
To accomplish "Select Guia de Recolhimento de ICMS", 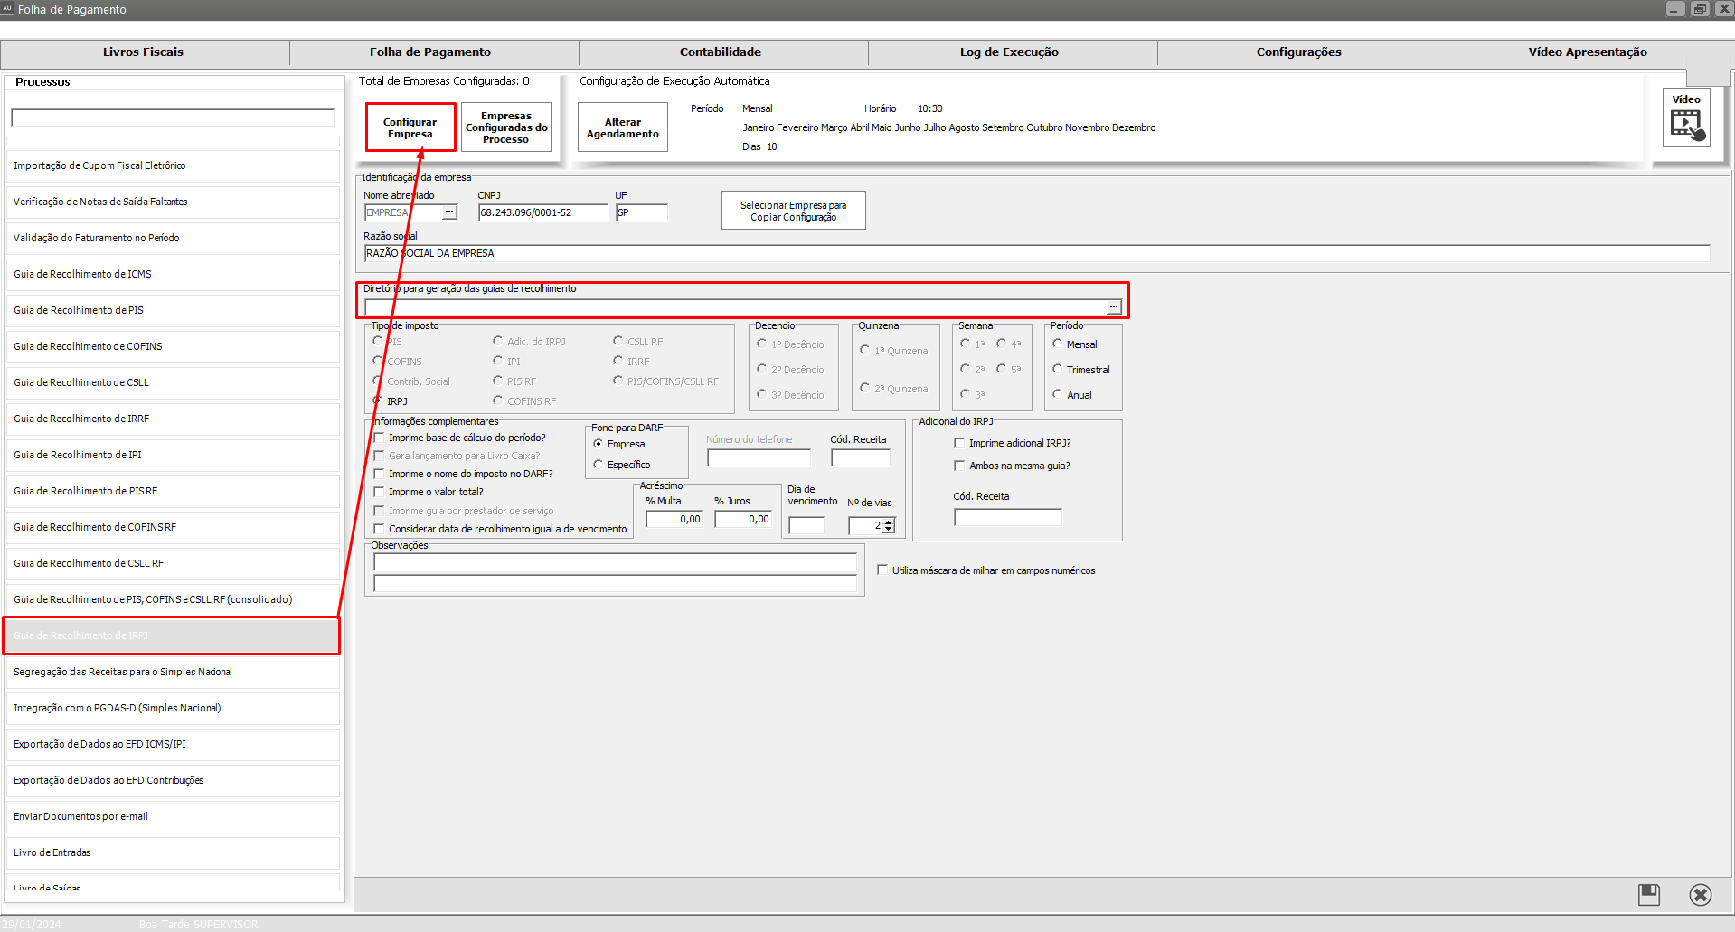I will pyautogui.click(x=173, y=274).
